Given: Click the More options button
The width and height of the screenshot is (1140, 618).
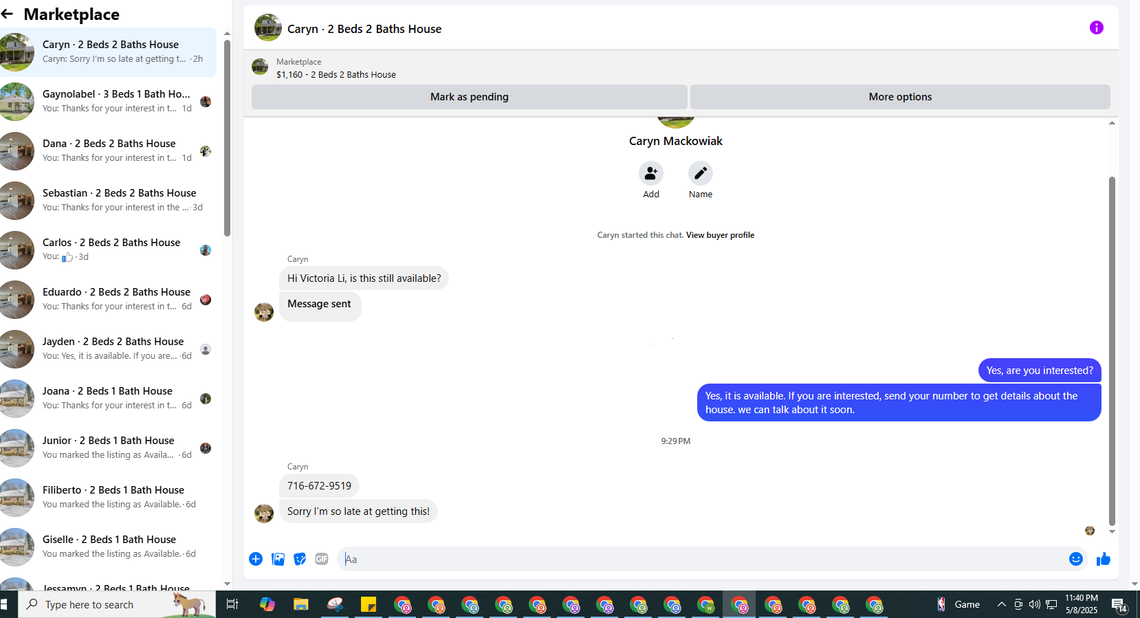Looking at the screenshot, I should coord(900,97).
